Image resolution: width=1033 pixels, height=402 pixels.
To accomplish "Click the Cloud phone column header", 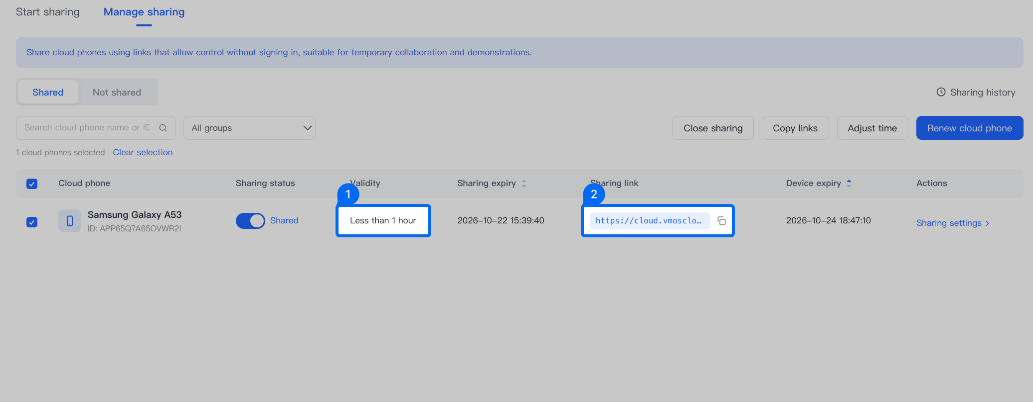I will coord(84,183).
